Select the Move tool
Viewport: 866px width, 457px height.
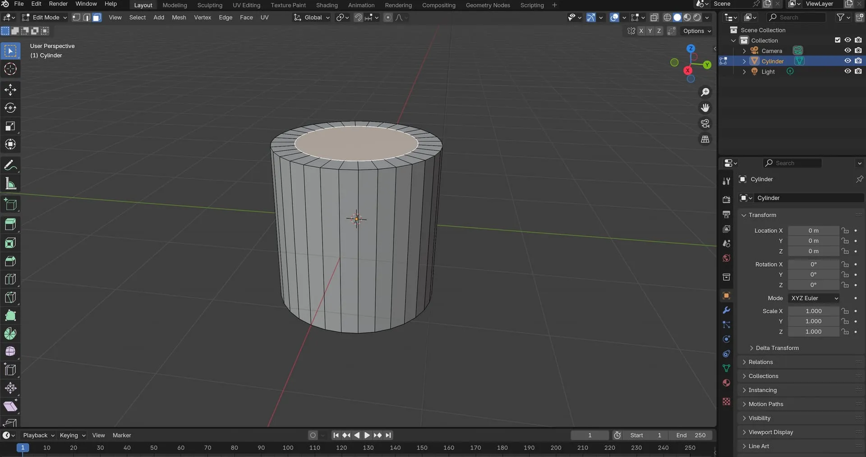(x=10, y=90)
